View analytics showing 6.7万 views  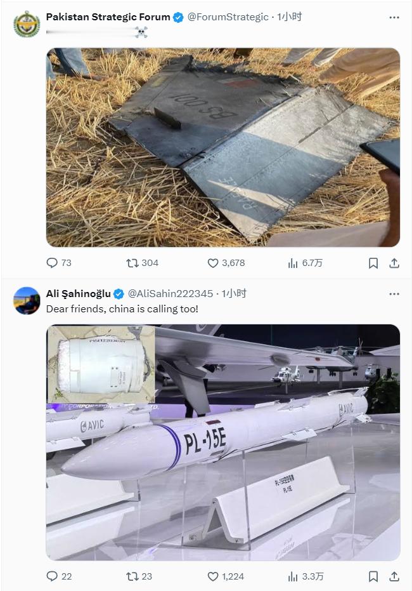pyautogui.click(x=305, y=263)
